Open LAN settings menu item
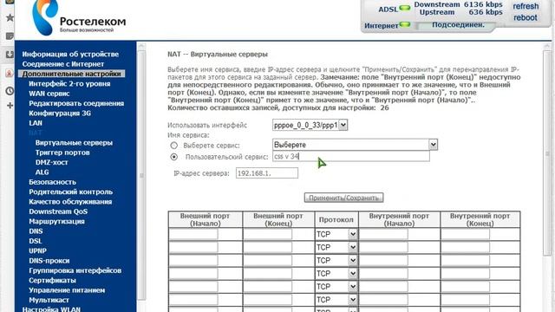The image size is (555, 312). 36,123
